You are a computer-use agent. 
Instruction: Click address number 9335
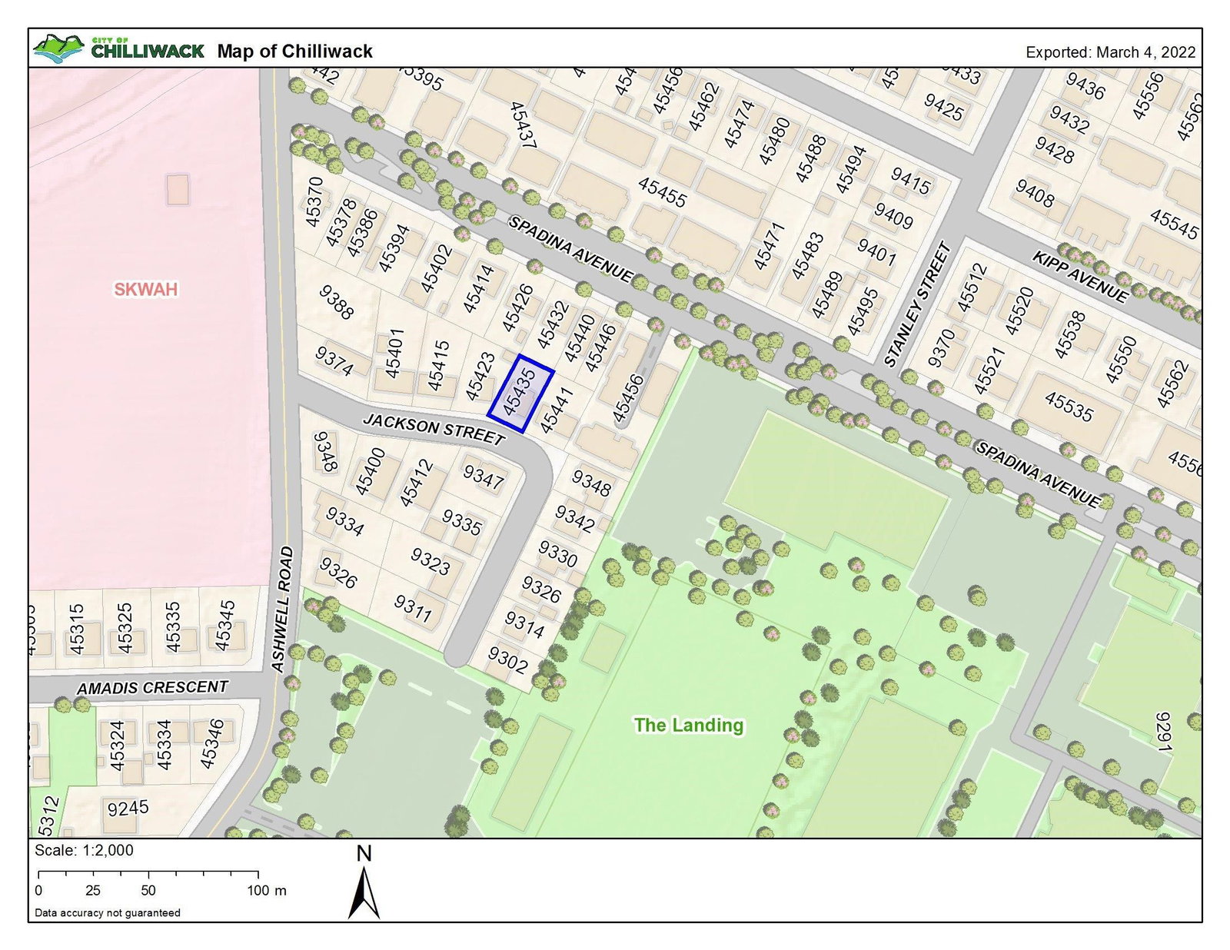click(462, 523)
